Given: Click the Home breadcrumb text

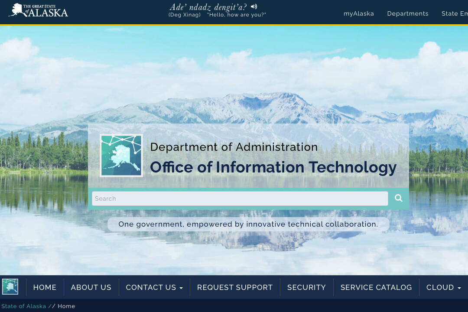Looking at the screenshot, I should coord(66,306).
